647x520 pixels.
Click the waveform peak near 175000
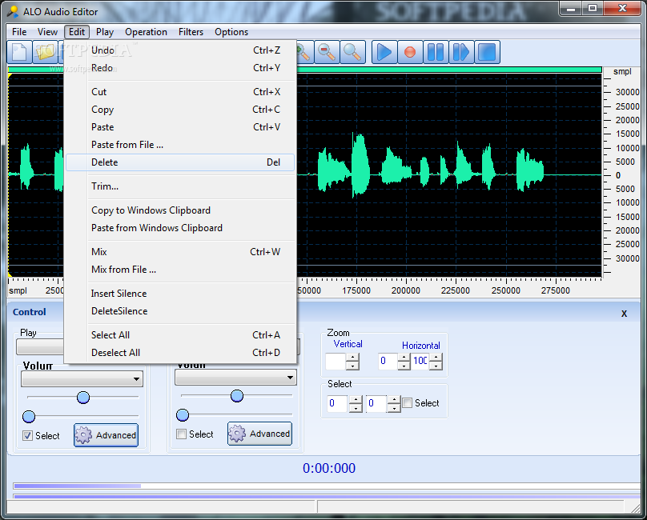(x=360, y=165)
